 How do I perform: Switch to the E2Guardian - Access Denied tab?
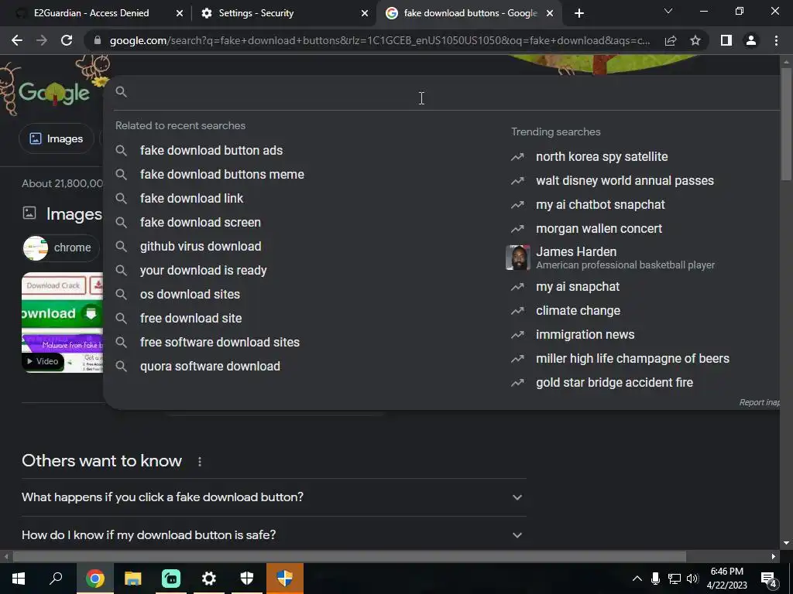[98, 13]
